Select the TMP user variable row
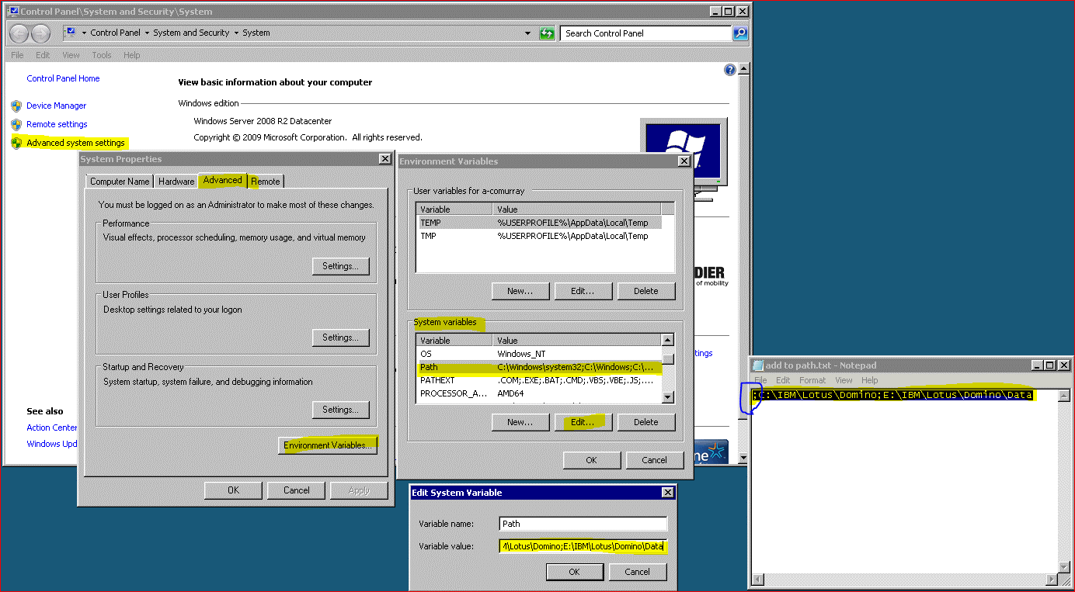 (539, 236)
